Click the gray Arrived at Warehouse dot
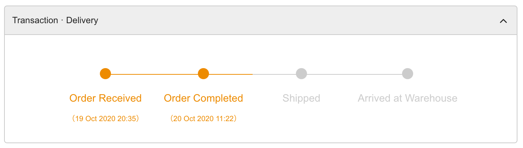 point(408,74)
